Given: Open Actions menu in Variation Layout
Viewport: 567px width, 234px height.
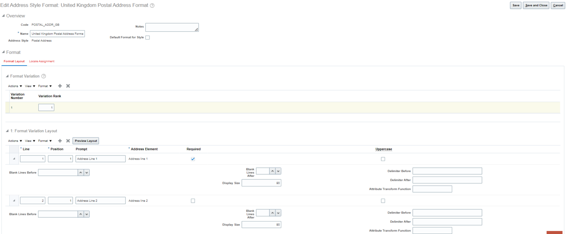Looking at the screenshot, I should tap(15, 141).
